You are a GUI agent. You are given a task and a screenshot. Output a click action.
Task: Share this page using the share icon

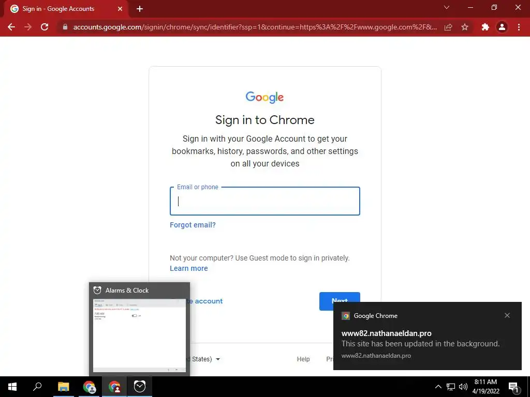pyautogui.click(x=448, y=27)
